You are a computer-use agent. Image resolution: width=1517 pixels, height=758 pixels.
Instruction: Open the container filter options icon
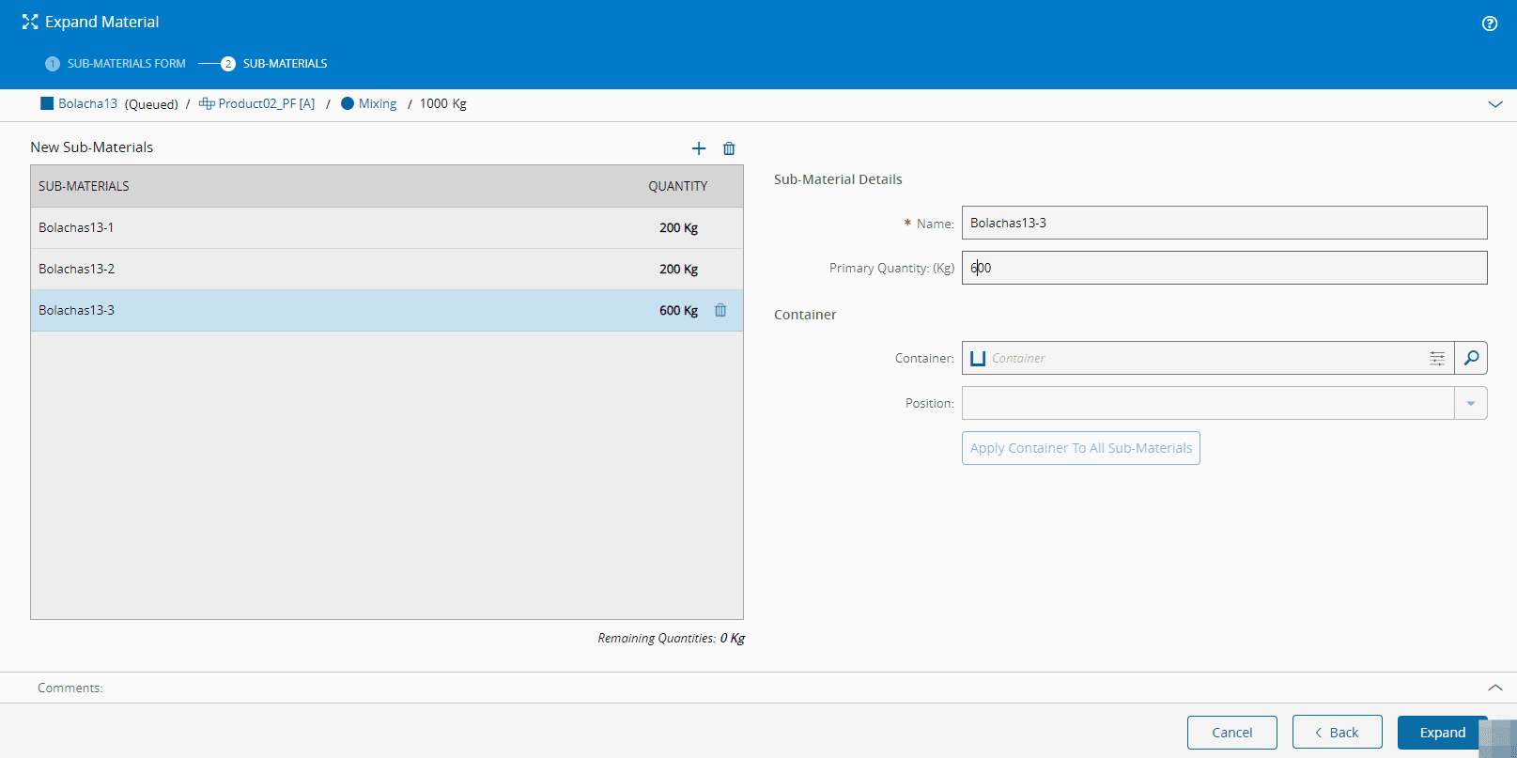pyautogui.click(x=1437, y=358)
